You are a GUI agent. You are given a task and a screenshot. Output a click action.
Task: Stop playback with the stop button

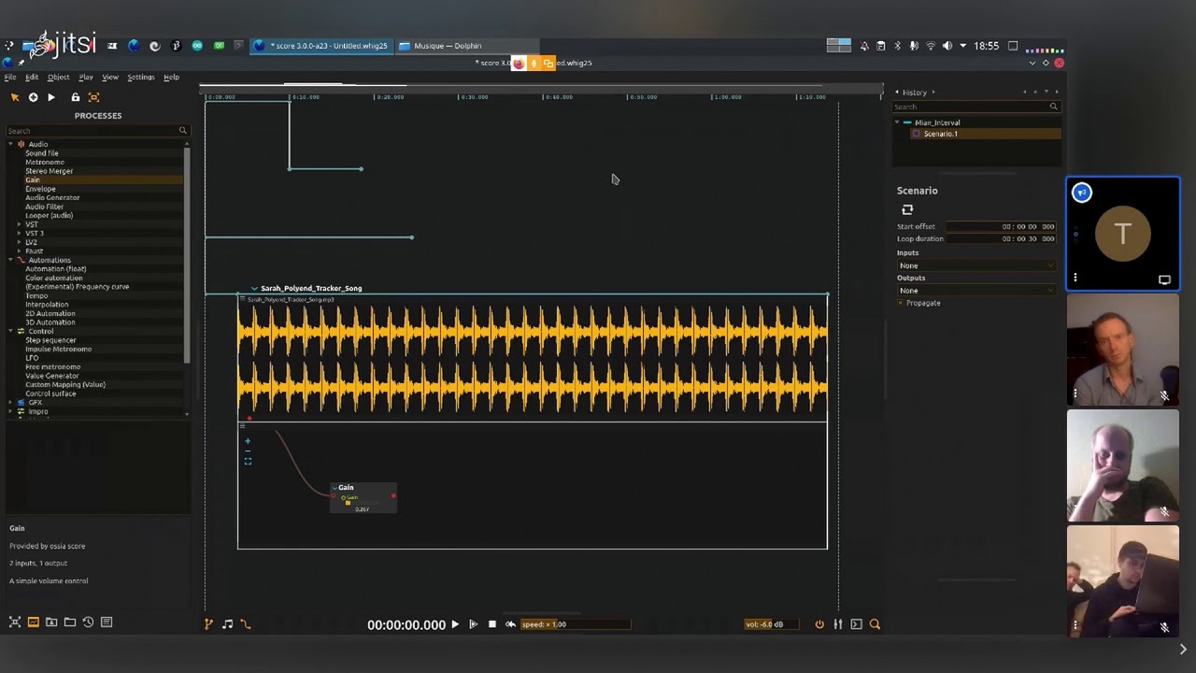492,624
